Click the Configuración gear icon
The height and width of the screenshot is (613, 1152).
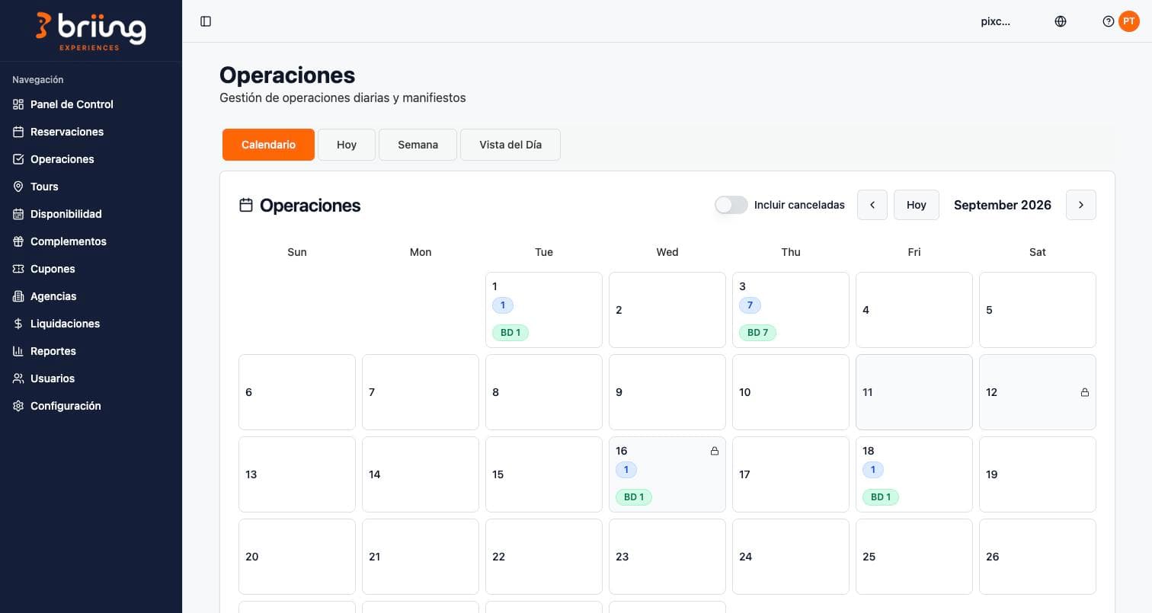tap(18, 406)
